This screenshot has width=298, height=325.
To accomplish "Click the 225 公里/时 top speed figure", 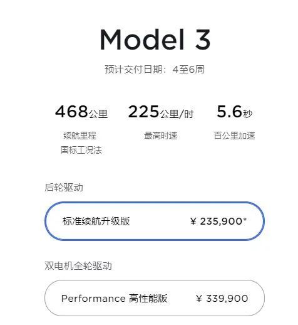I will (161, 112).
